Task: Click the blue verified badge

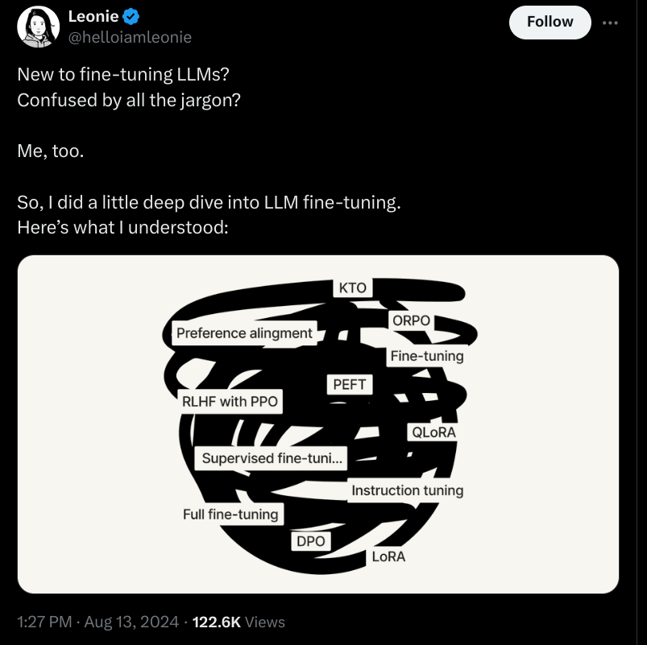Action: (x=131, y=17)
